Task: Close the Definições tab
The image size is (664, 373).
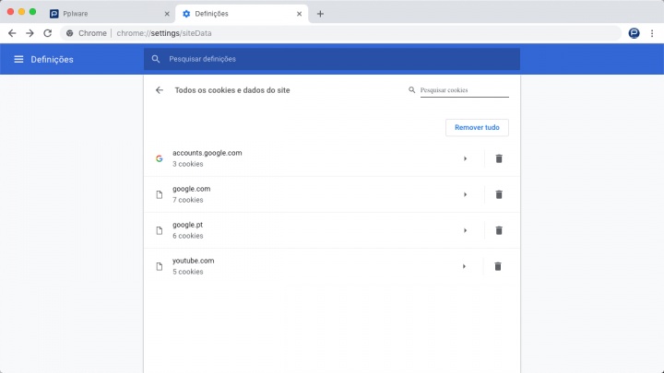Action: pos(299,14)
